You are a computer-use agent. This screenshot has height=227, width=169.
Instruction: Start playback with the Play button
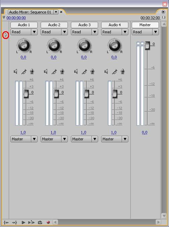[23, 222]
